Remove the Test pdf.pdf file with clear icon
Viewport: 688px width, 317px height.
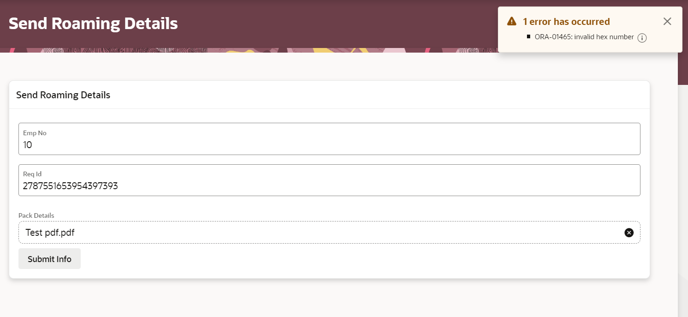(629, 233)
